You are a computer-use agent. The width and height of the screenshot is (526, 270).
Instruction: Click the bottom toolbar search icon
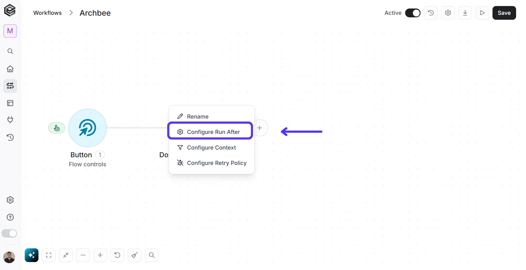[x=152, y=255]
